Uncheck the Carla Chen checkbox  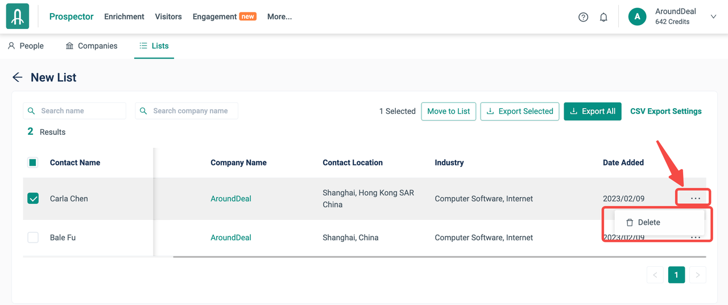pos(33,199)
